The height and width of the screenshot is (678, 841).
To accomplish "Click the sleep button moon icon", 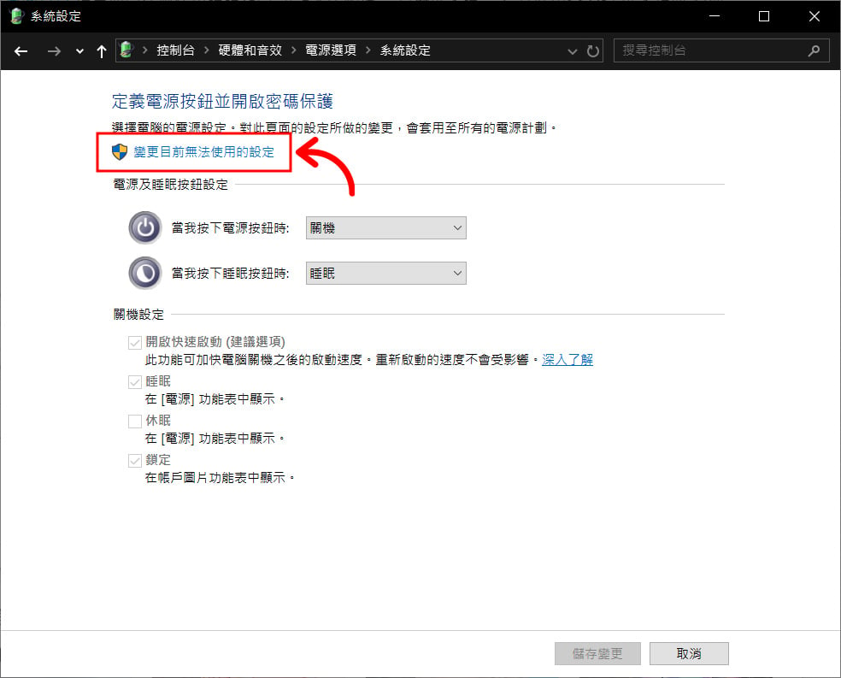I will pos(144,274).
